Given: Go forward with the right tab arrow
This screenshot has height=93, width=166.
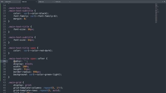Looking at the screenshot, I should tap(3, 2).
